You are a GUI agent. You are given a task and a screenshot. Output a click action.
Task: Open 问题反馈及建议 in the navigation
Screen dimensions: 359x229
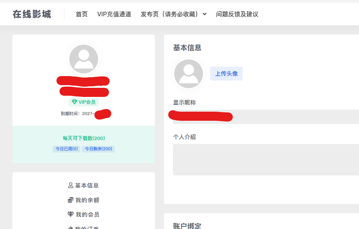point(237,14)
